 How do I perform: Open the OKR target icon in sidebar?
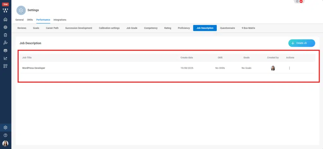coord(6,27)
